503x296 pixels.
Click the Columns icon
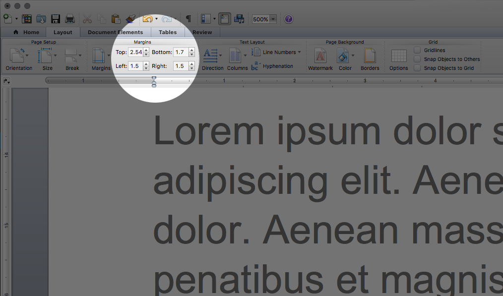235,56
